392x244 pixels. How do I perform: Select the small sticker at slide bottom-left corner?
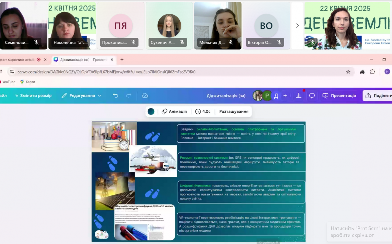pyautogui.click(x=101, y=234)
